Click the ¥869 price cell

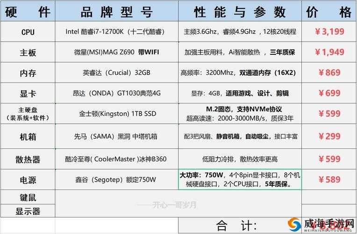coord(329,73)
